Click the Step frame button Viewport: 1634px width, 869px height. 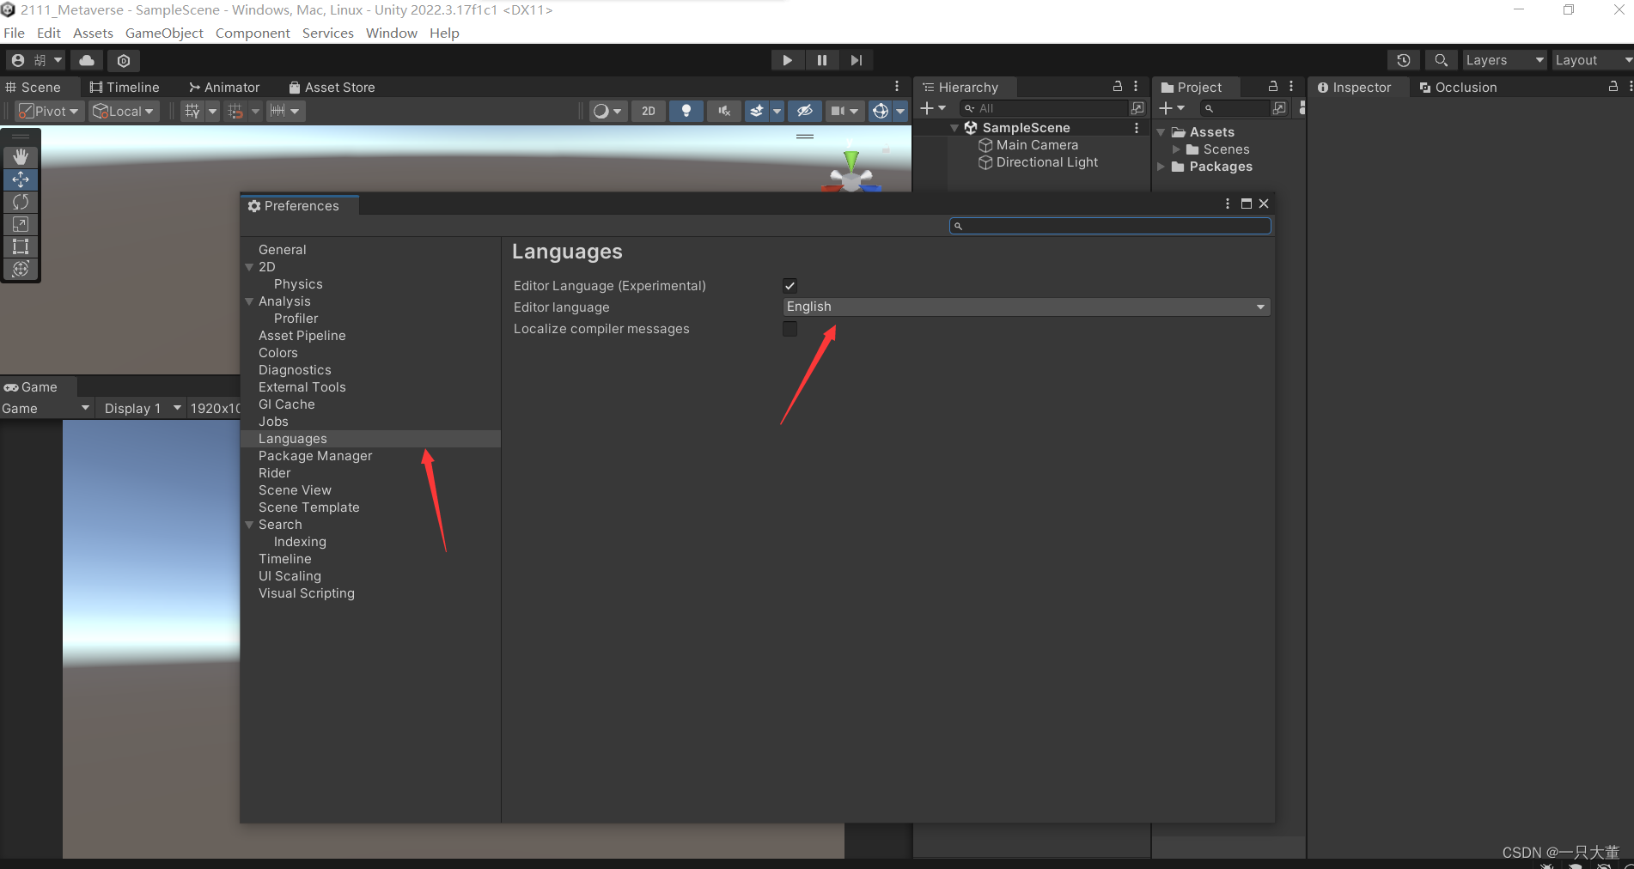(856, 60)
